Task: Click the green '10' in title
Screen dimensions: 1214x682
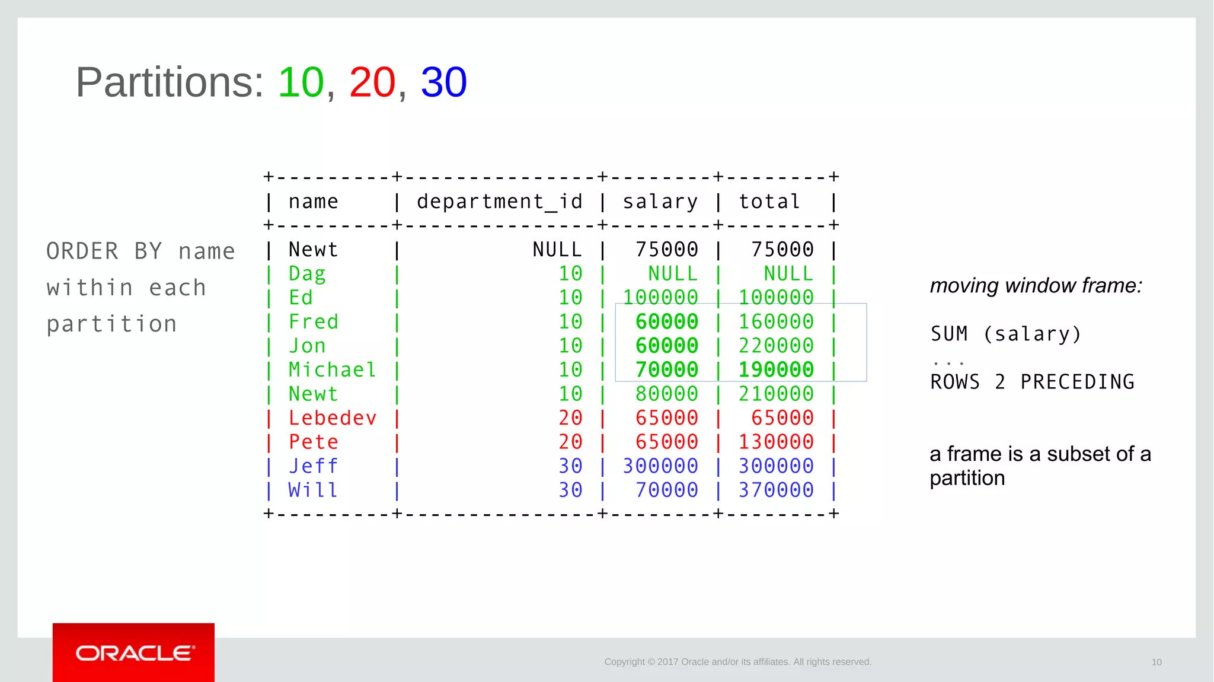Action: click(x=301, y=82)
